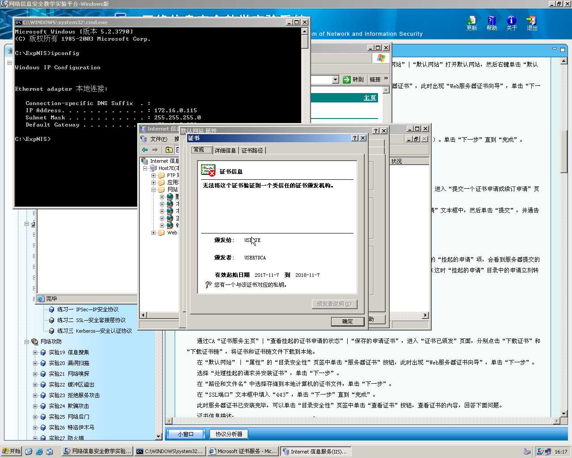572x458 pixels.
Task: Select 实验24 欺骗攻击 tree item
Action: [69, 406]
